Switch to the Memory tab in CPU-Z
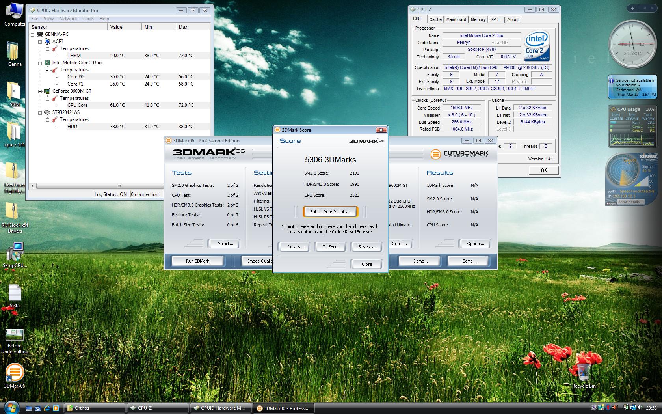This screenshot has height=414, width=662. click(x=478, y=19)
